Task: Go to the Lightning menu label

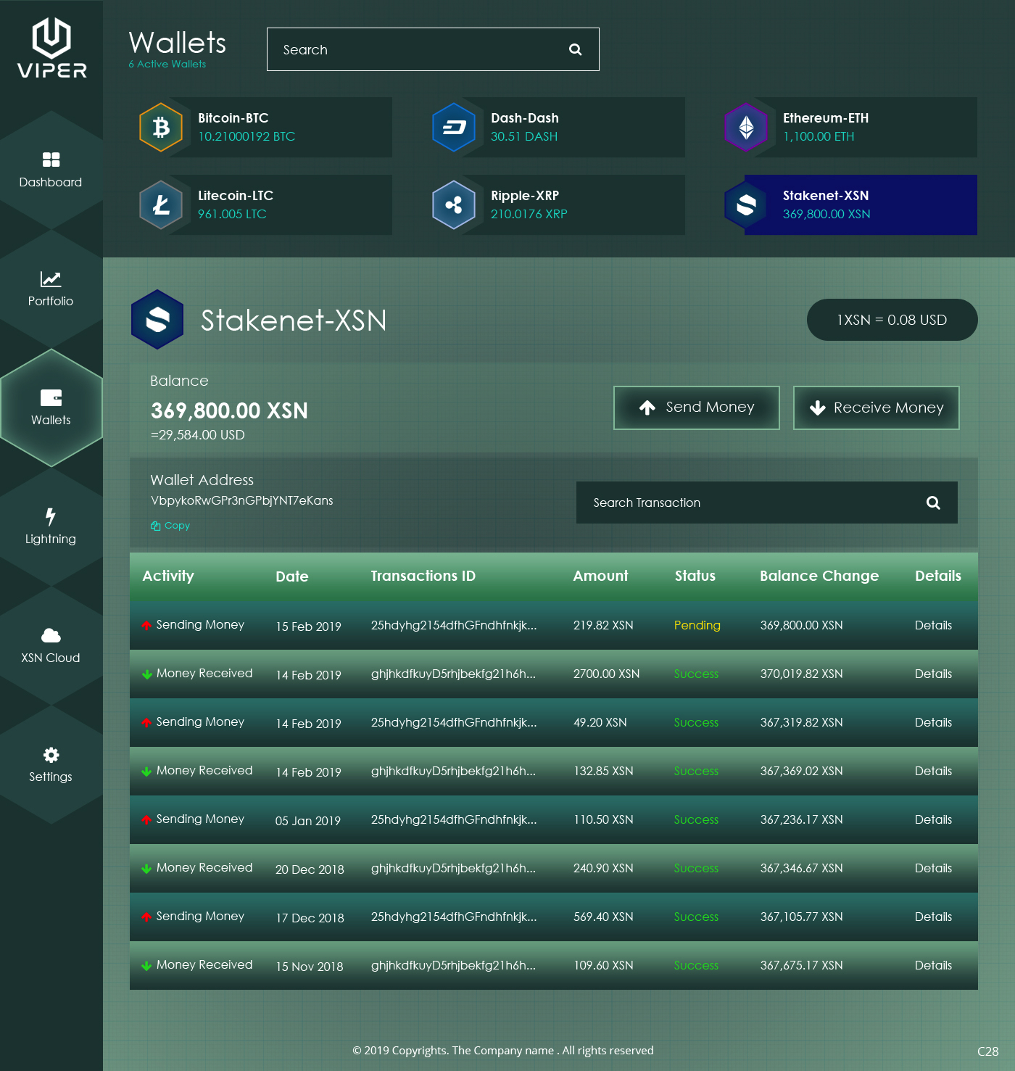Action: (51, 539)
